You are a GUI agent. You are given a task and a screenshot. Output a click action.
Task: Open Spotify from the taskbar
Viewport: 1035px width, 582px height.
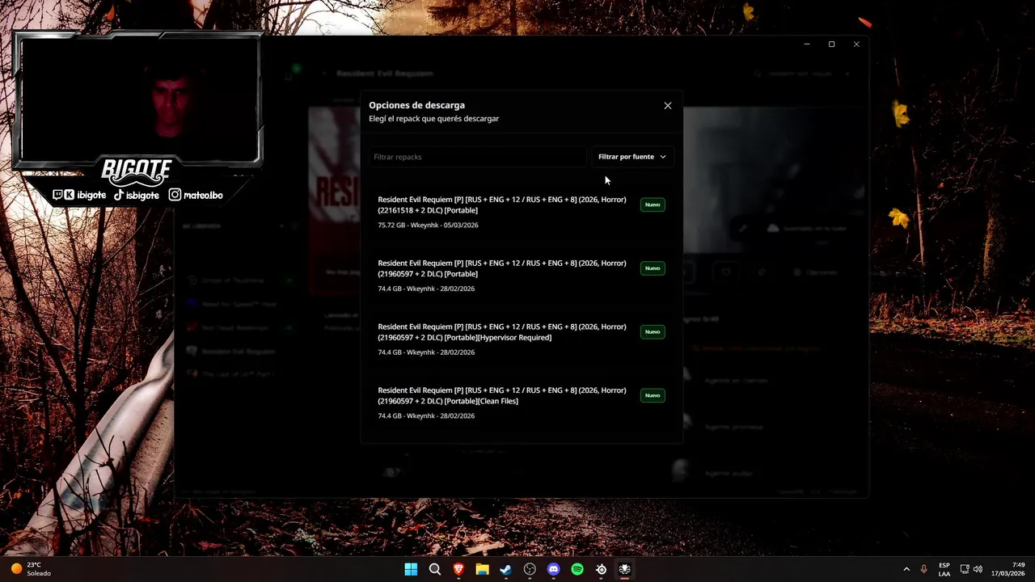(x=577, y=569)
